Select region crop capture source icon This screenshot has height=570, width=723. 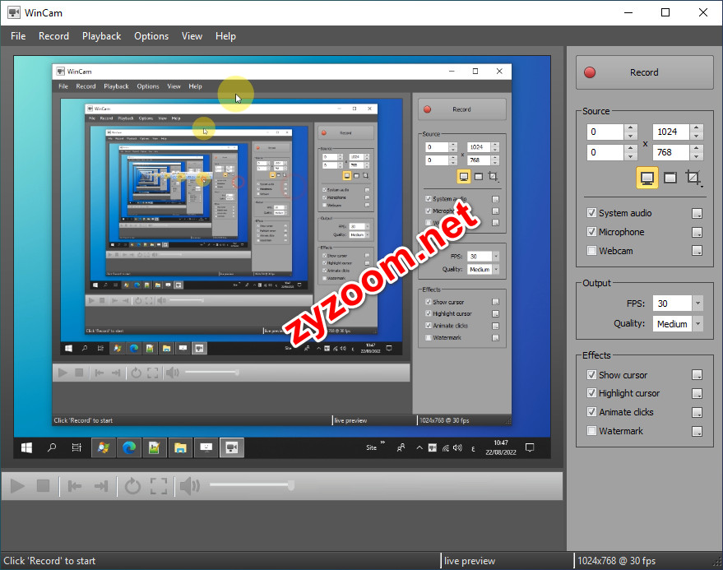coord(693,178)
